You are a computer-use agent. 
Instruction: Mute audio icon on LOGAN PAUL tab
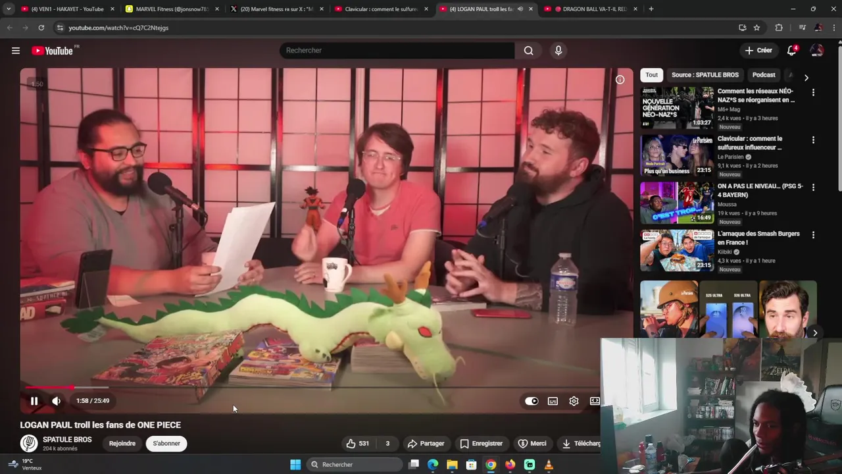pyautogui.click(x=520, y=9)
